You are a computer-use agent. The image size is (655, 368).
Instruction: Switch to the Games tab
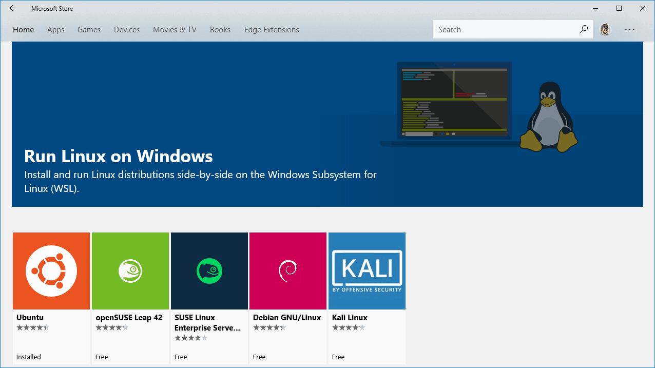(x=89, y=29)
